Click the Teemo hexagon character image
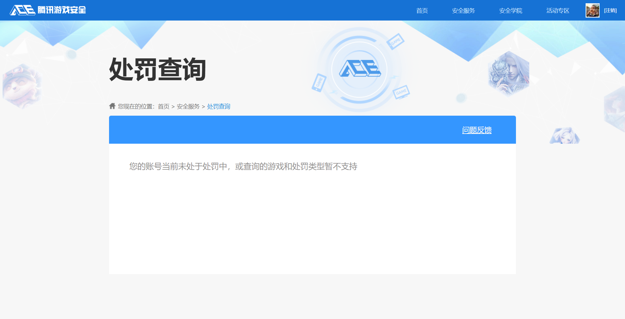The width and height of the screenshot is (625, 319). pos(21,86)
